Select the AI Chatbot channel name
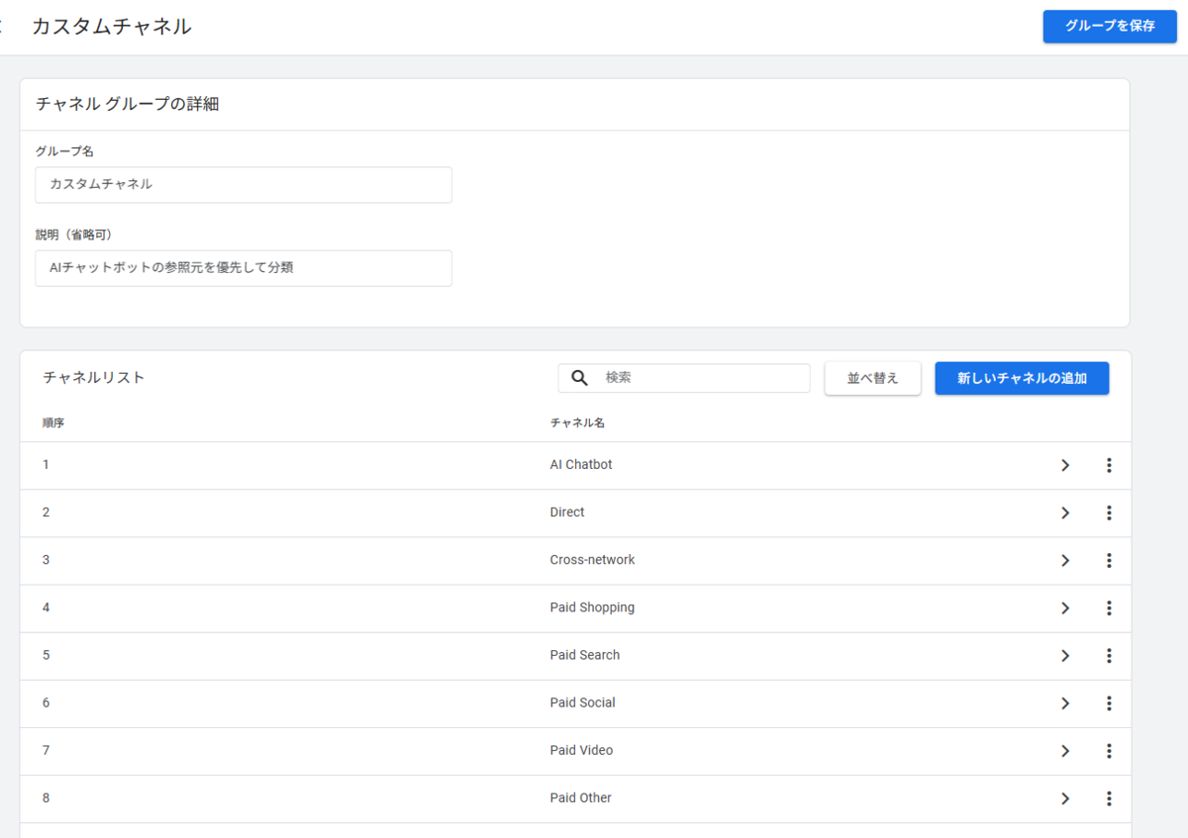The width and height of the screenshot is (1188, 838). point(581,464)
